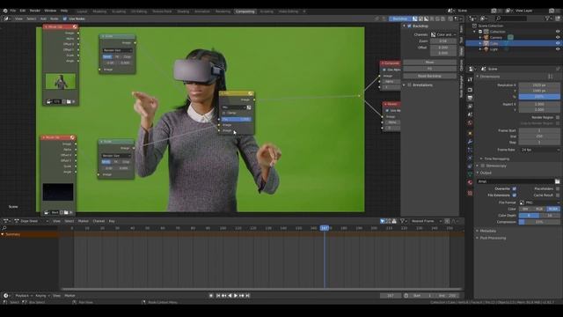The image size is (563, 317).
Task: Click the dope sheet search magnifier icon
Action: [4, 228]
